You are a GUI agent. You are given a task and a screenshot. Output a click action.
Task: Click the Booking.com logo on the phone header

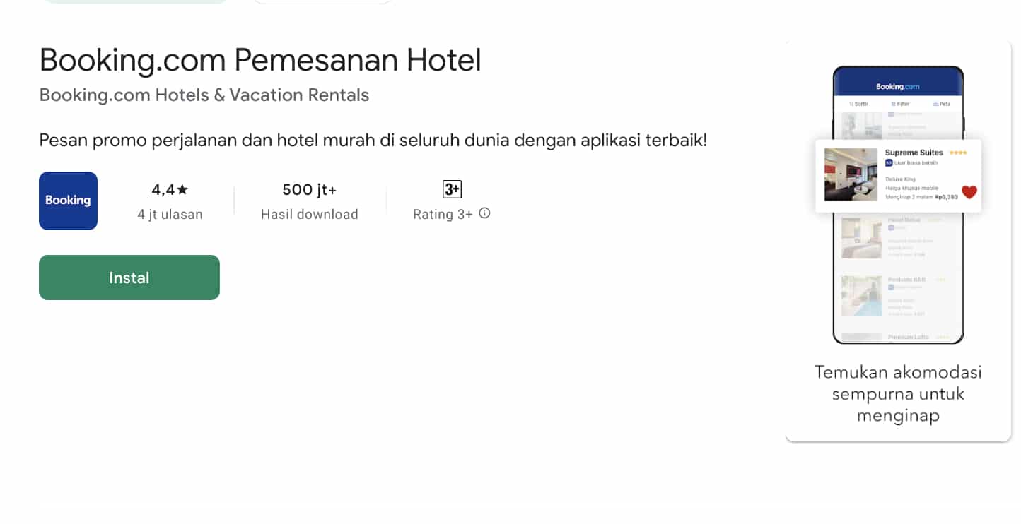[x=897, y=85]
